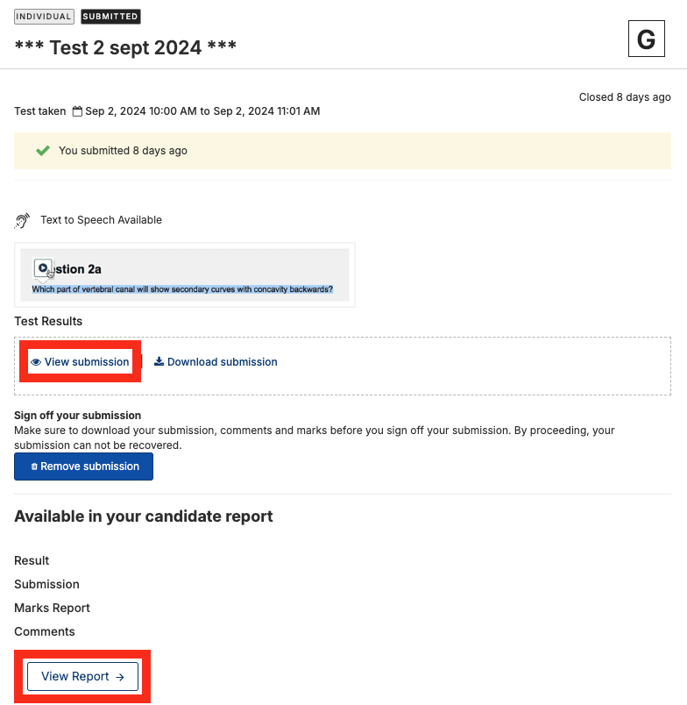
Task: Click the arrow on View Report button
Action: coord(120,677)
